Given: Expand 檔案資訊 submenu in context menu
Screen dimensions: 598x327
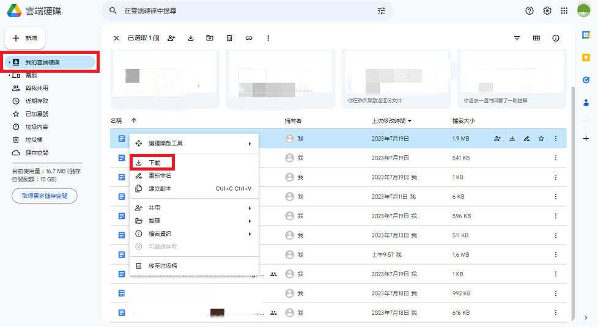Looking at the screenshot, I should [x=194, y=234].
